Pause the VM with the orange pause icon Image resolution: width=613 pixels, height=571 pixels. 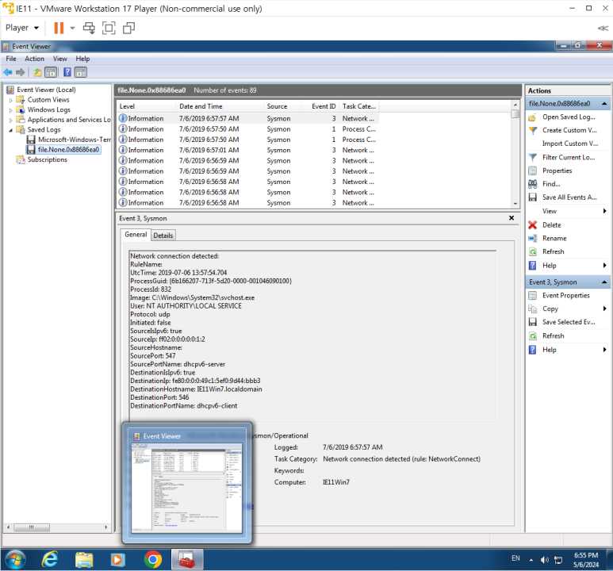(x=59, y=28)
